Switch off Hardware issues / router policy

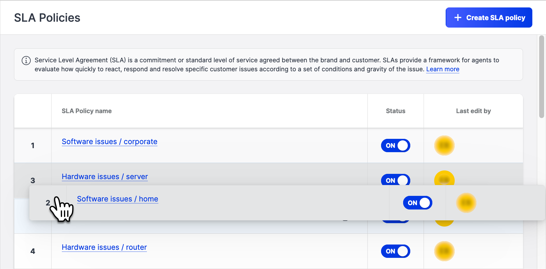click(x=395, y=251)
